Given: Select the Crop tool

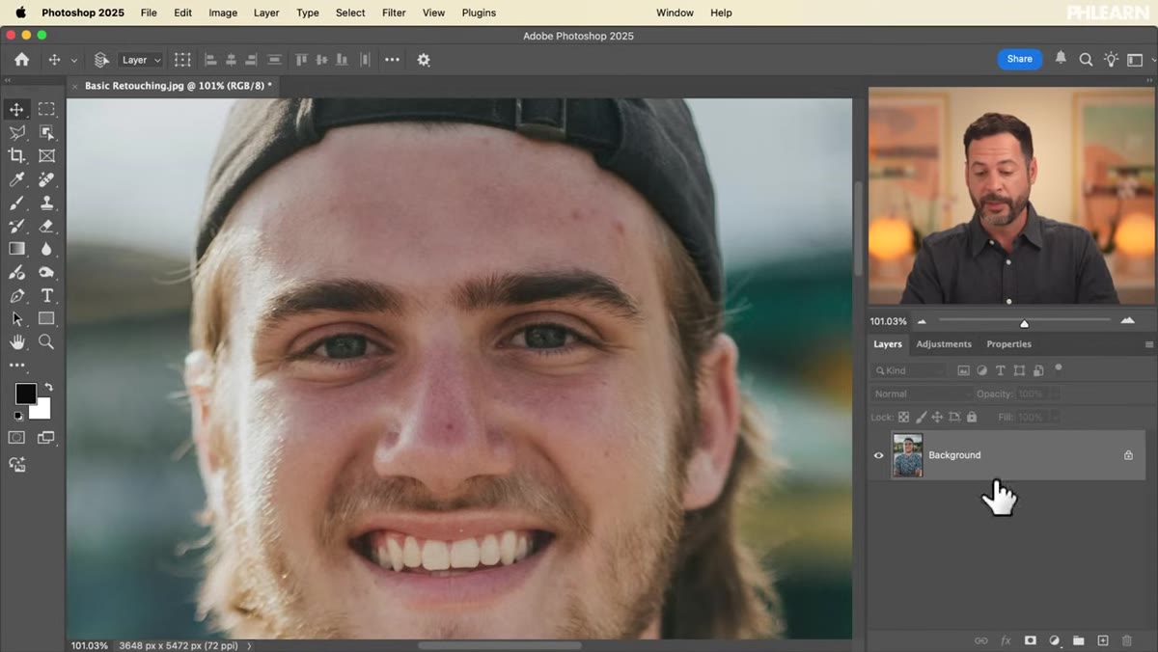Looking at the screenshot, I should click(x=16, y=156).
